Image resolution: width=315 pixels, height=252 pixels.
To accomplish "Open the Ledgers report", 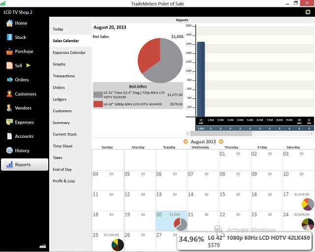I will [70, 99].
